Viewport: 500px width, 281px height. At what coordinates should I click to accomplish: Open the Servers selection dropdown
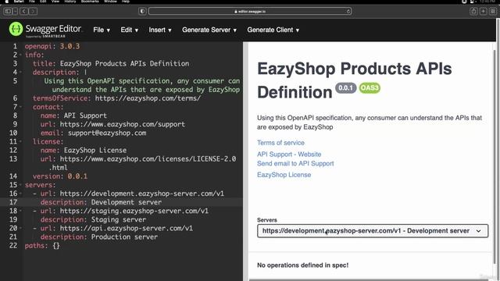coord(373,231)
